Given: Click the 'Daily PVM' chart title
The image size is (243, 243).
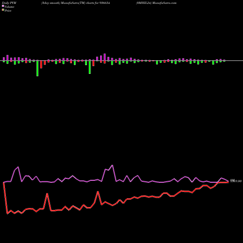Looking at the screenshot, I should coord(9,3).
